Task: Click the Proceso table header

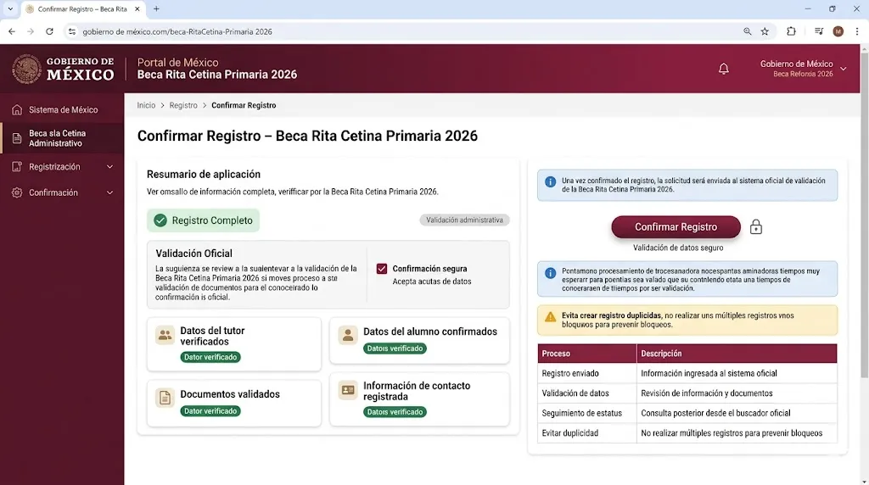Action: click(x=587, y=354)
